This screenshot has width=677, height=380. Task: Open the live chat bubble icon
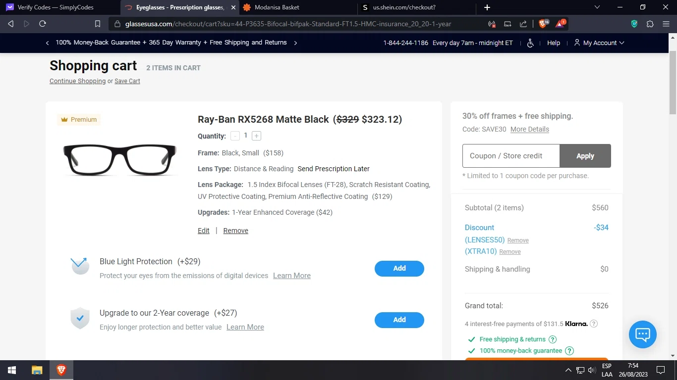[643, 334]
